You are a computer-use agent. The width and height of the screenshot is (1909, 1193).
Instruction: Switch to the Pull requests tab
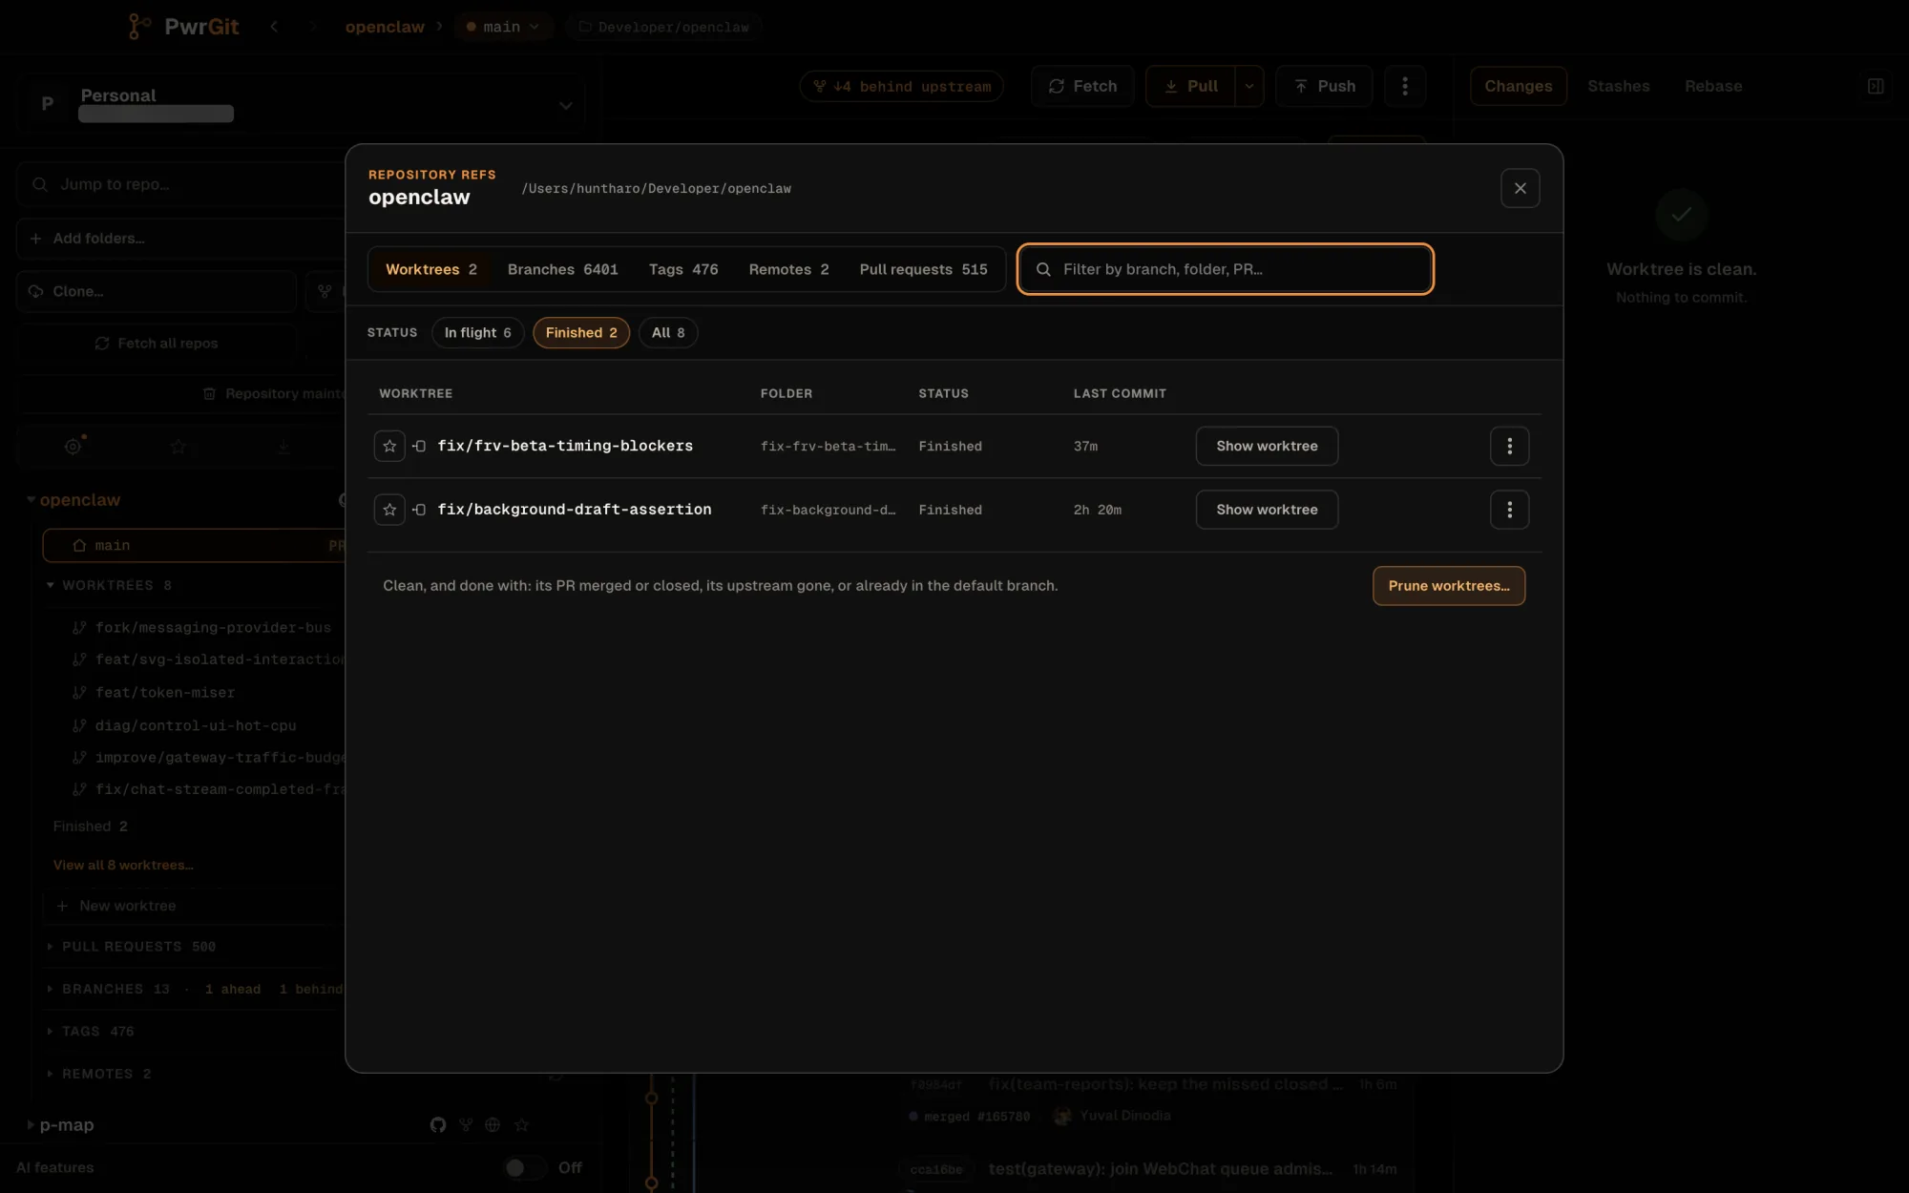pyautogui.click(x=923, y=269)
